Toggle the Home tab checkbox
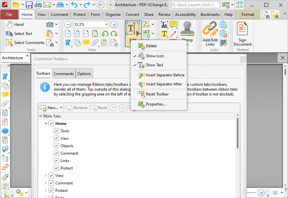 point(51,124)
